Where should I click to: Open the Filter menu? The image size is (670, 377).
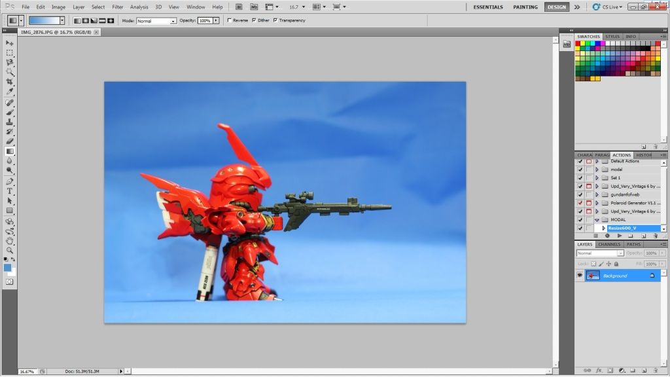pyautogui.click(x=118, y=7)
